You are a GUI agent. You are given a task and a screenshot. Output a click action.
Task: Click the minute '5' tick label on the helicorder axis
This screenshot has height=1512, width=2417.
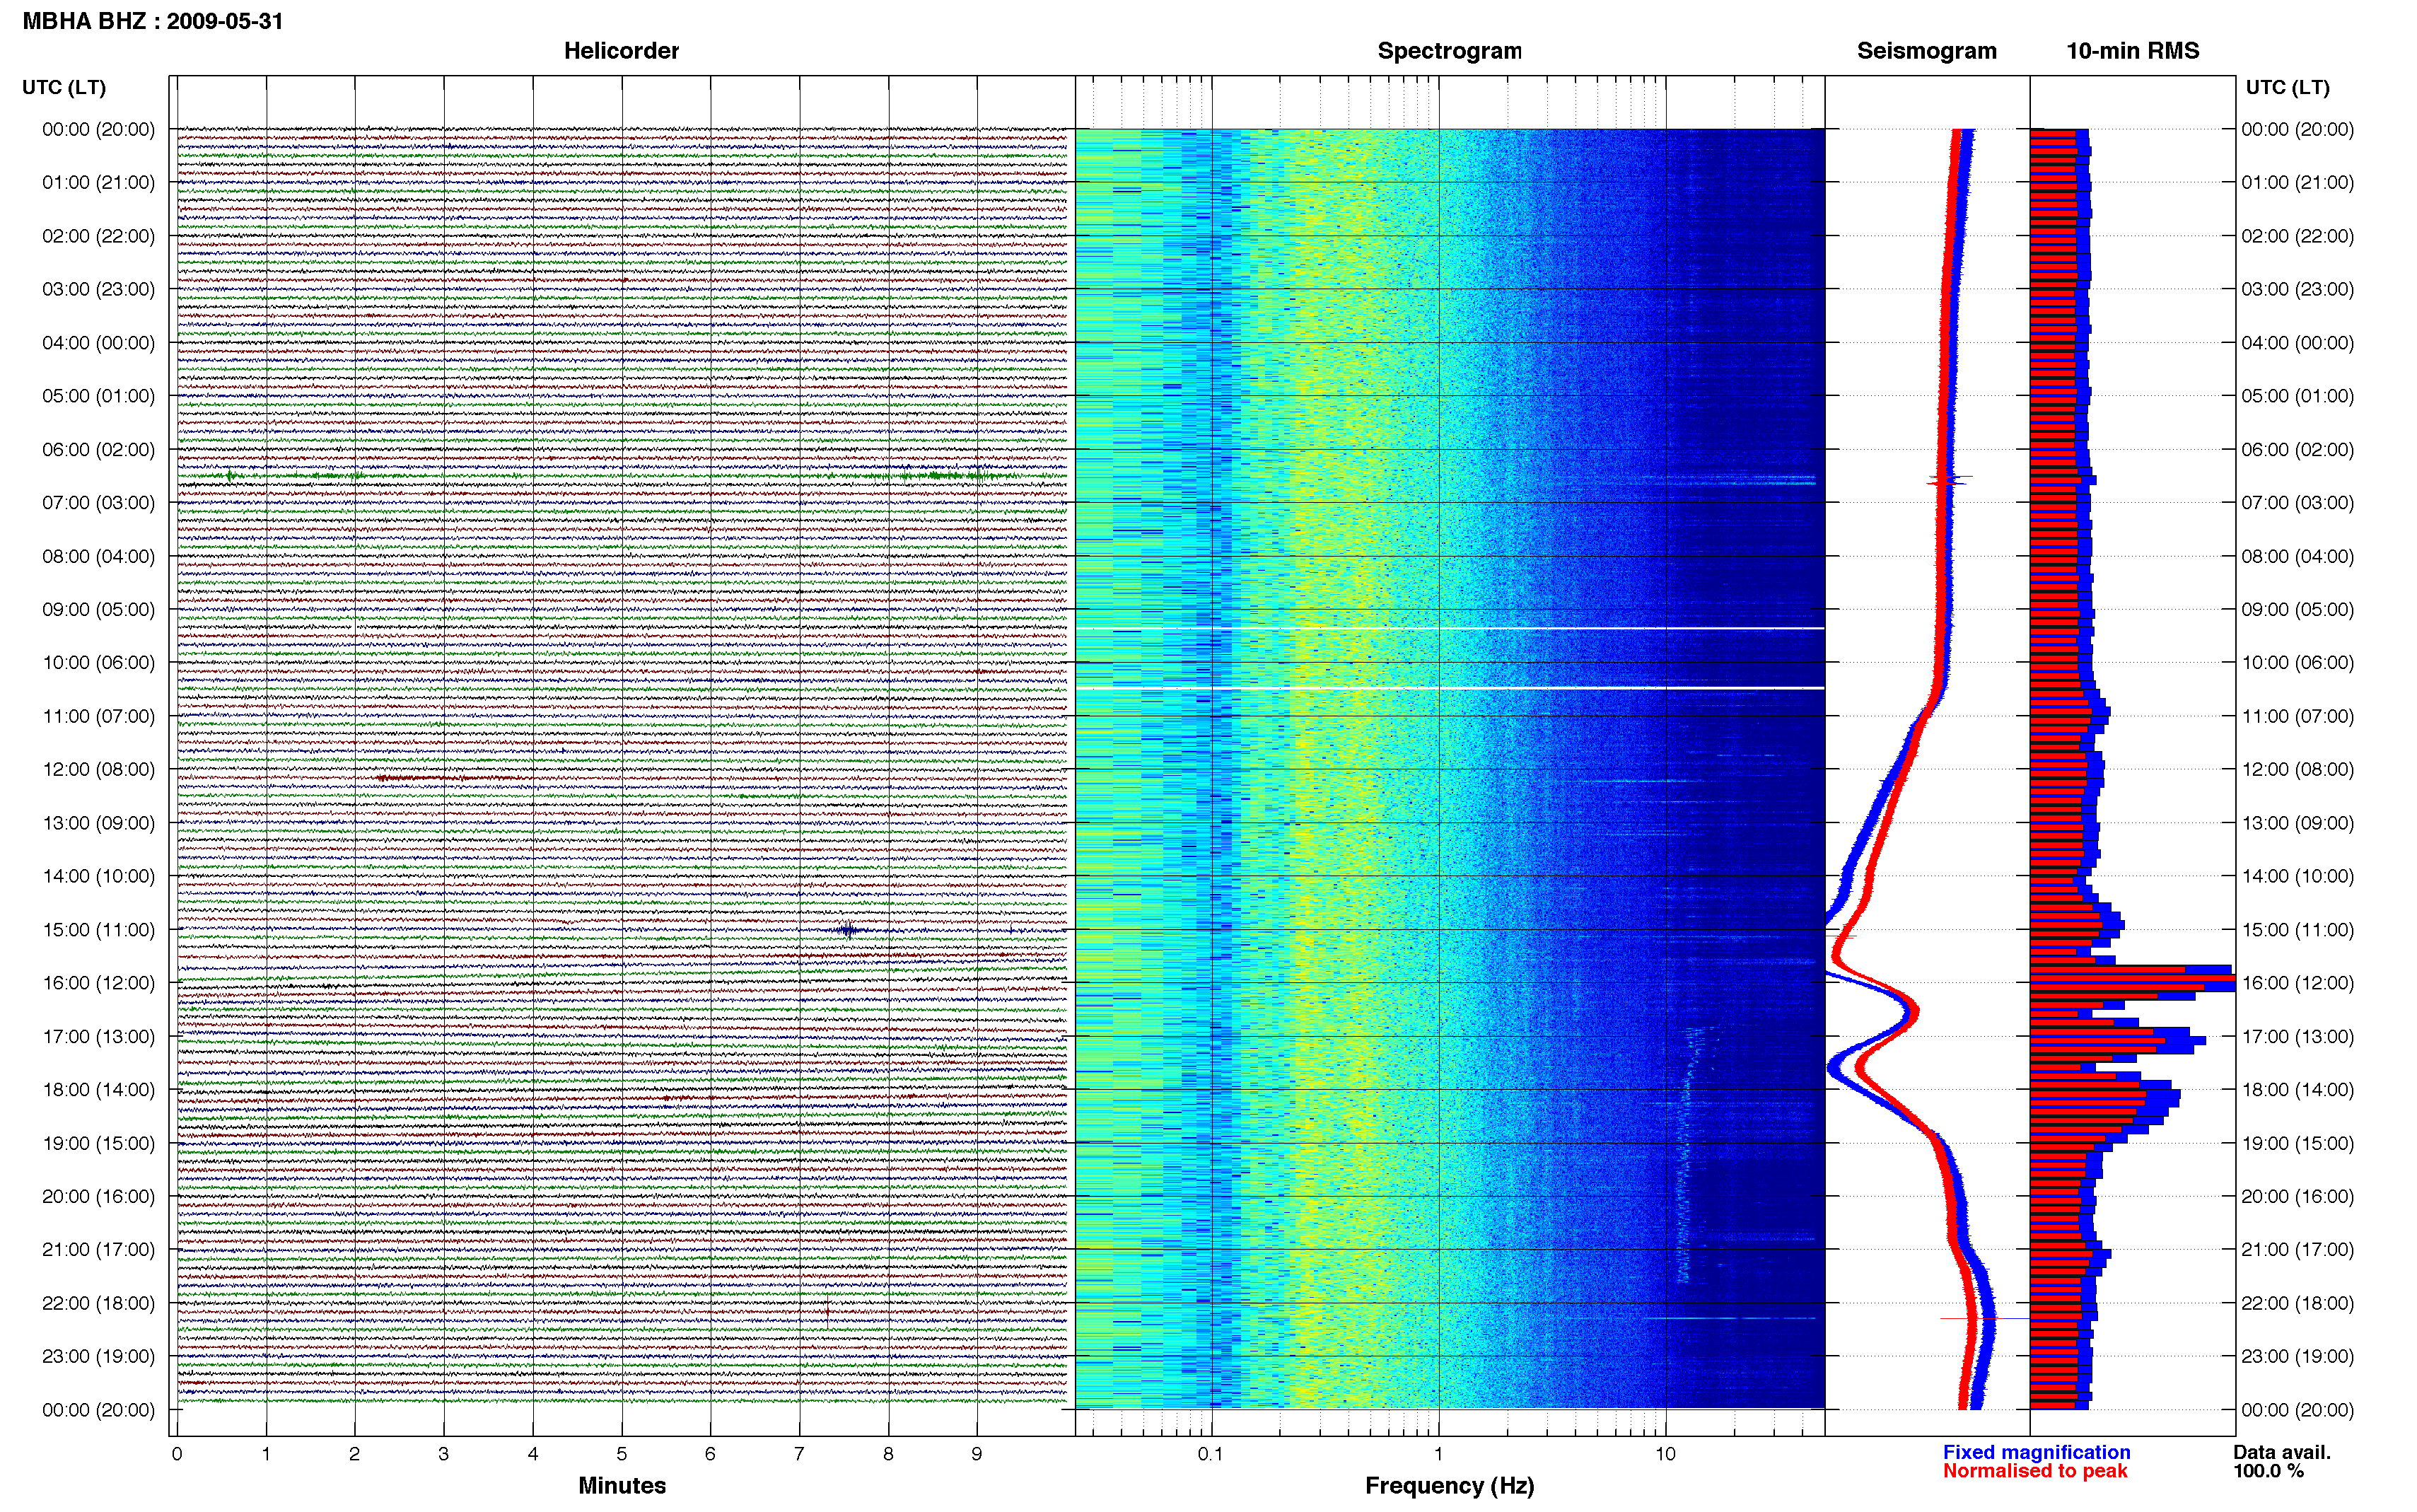click(x=622, y=1455)
